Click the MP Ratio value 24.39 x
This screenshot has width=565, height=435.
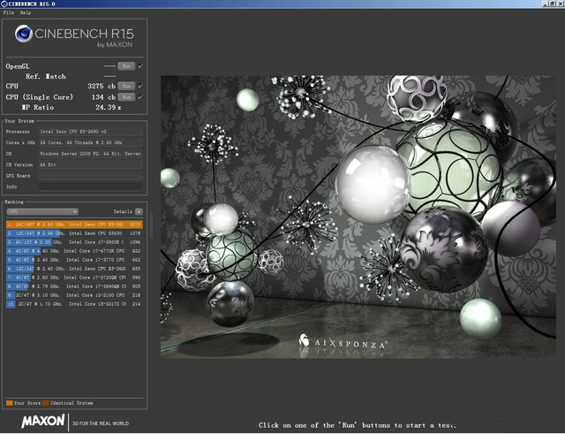tap(108, 107)
